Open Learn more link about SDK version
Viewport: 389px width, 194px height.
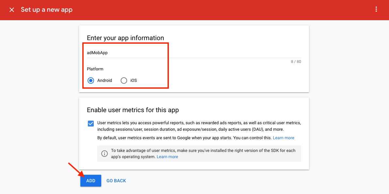[167, 157]
